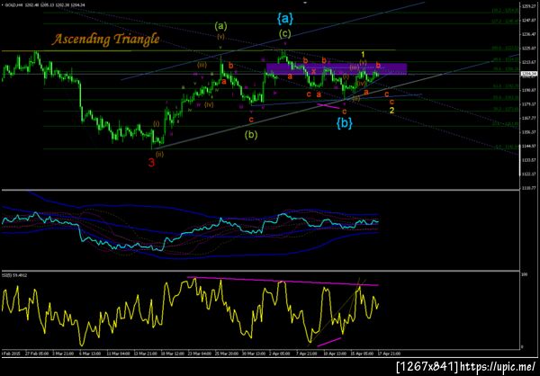
Task: Click price axis label '1156.37'
Action: [528, 132]
